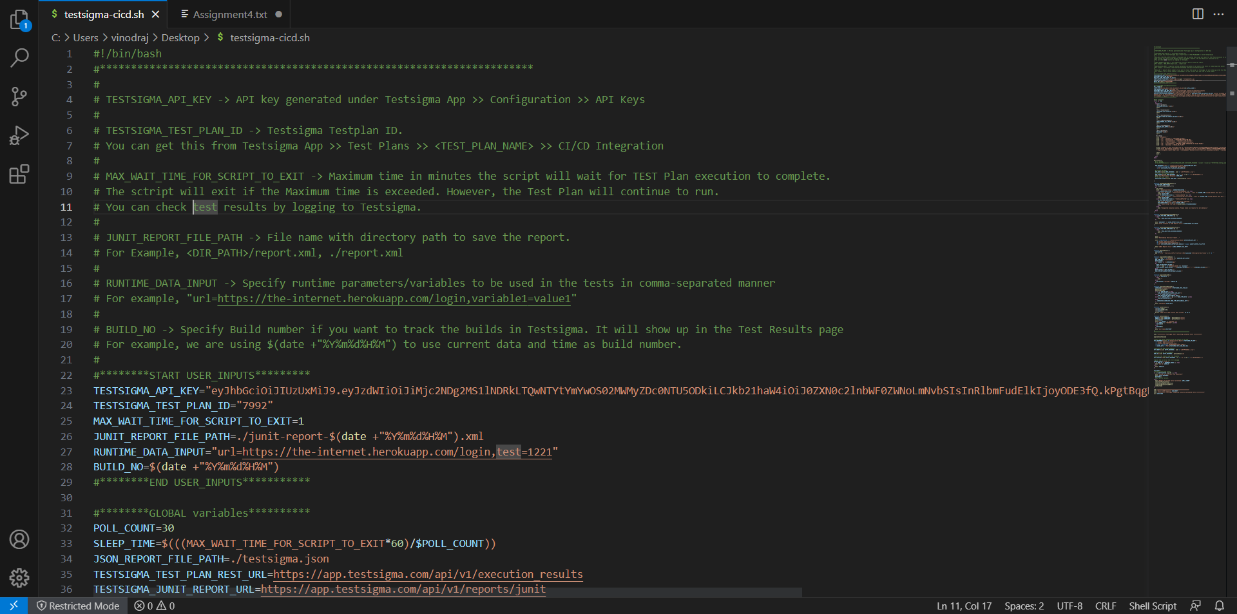Click the highlighted word test on line 11
This screenshot has height=614, width=1237.
(x=206, y=207)
